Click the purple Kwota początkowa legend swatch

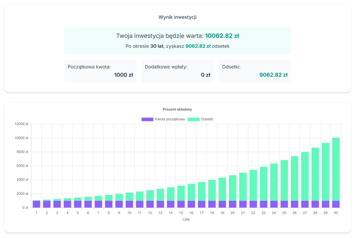pyautogui.click(x=147, y=119)
